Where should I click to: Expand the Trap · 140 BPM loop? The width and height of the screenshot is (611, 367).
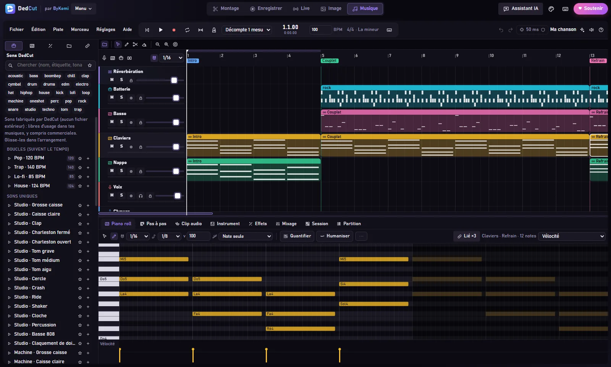9,167
